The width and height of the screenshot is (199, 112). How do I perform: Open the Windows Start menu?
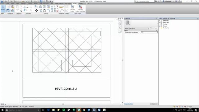coord(2,110)
